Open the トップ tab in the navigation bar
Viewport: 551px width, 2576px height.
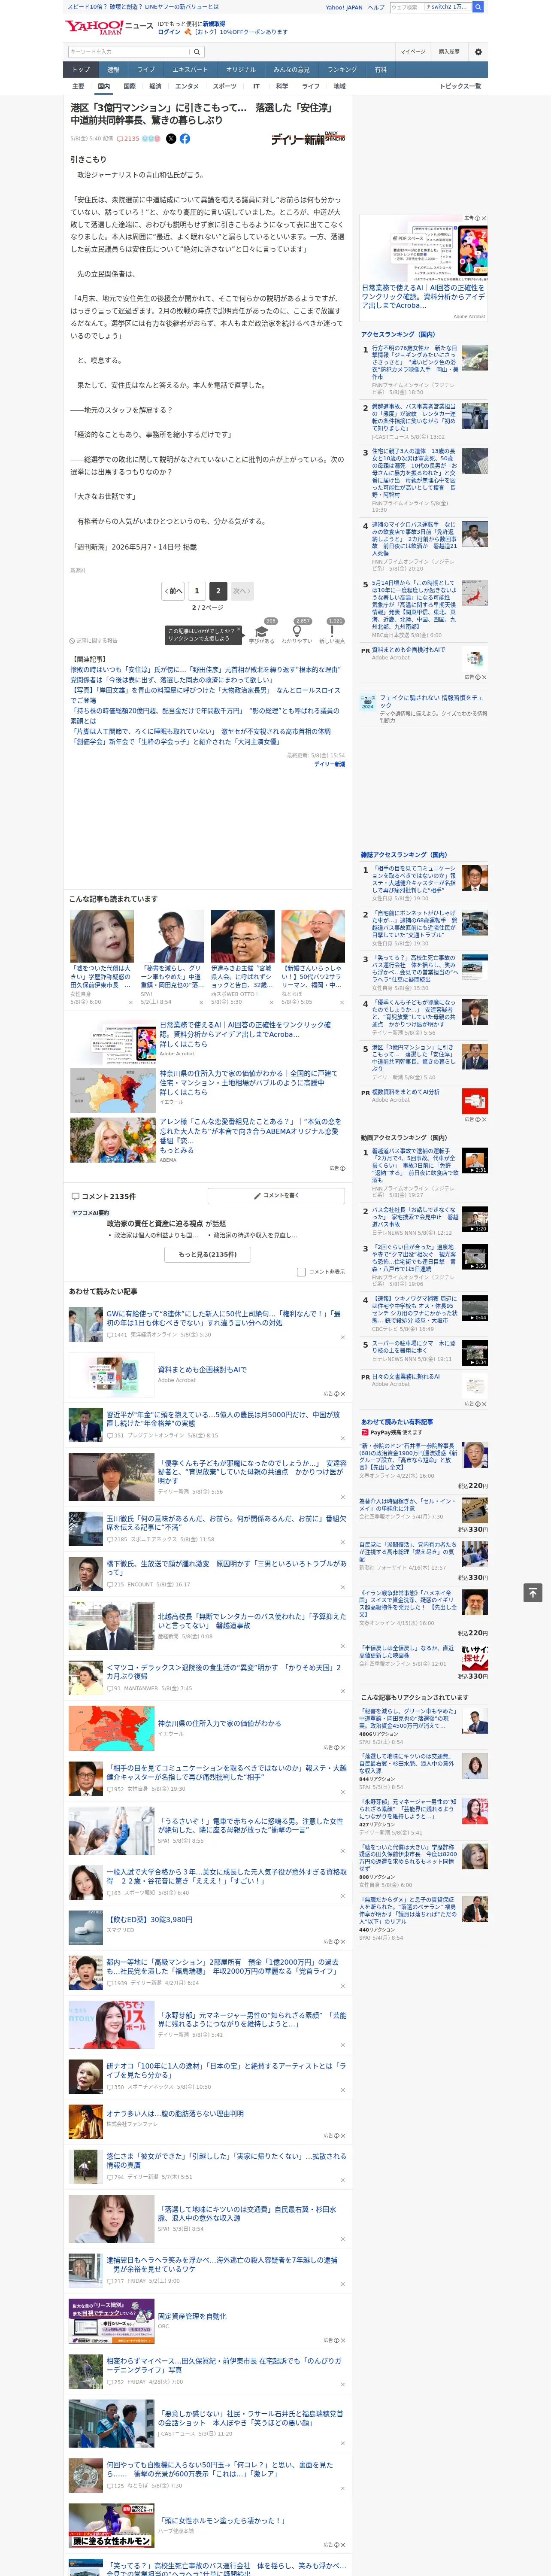pos(81,70)
